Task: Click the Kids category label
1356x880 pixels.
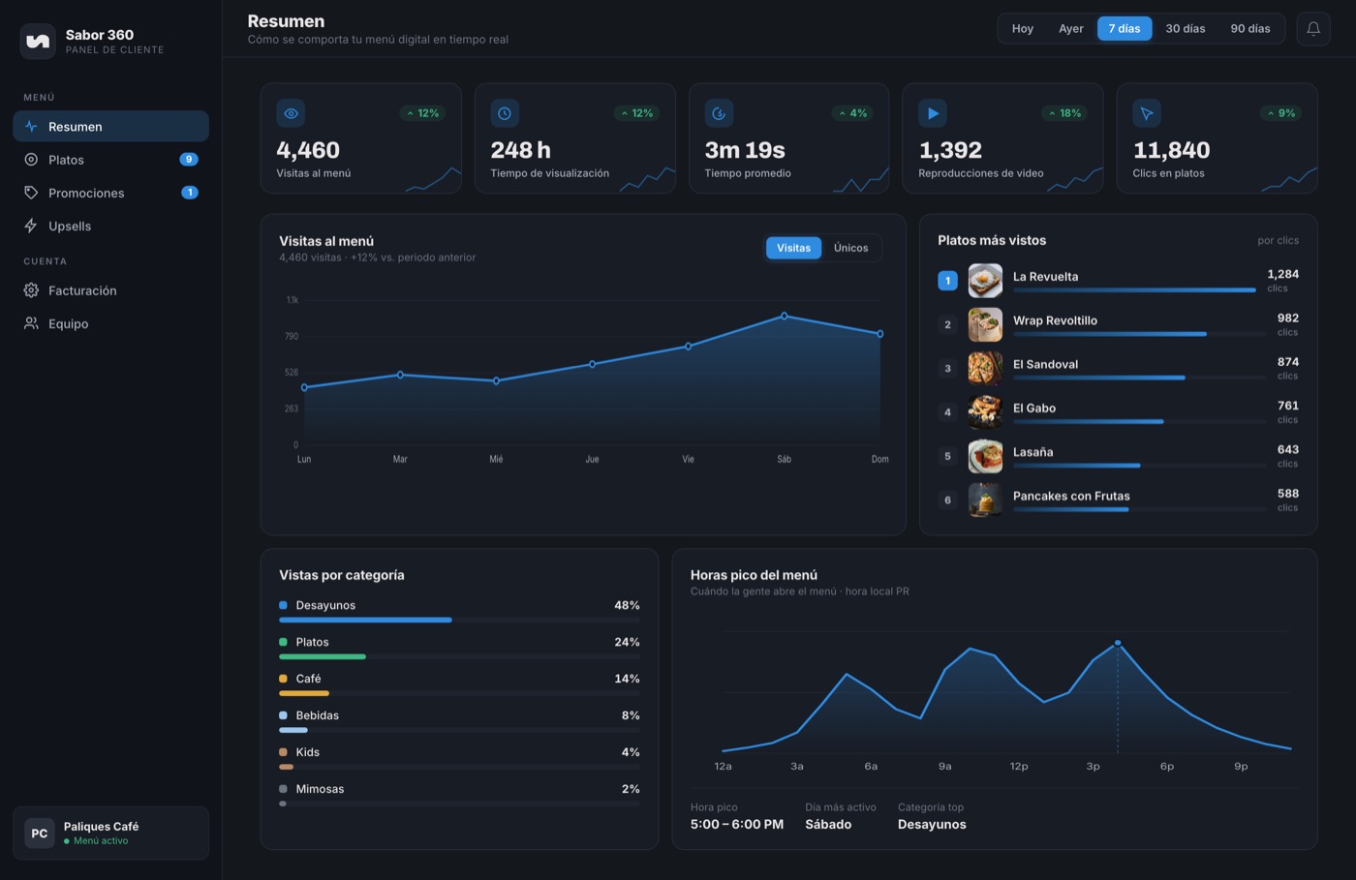Action: click(x=308, y=752)
